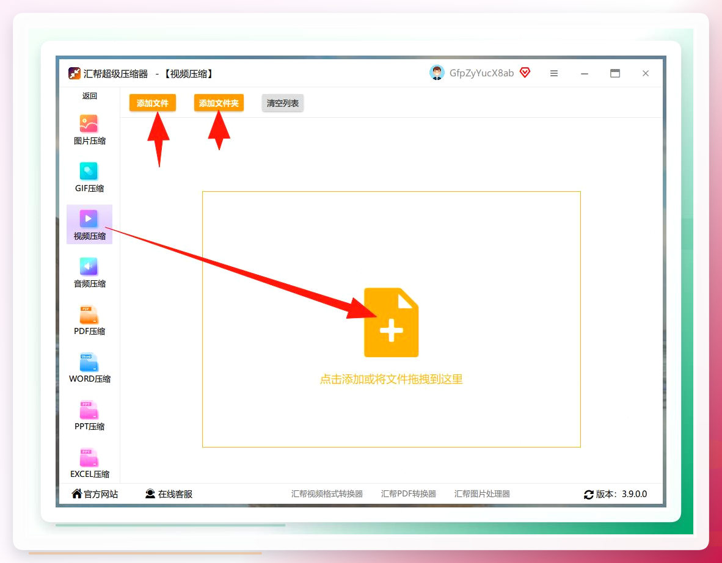Go back using 返回
Screen dimensions: 722x563
[89, 96]
